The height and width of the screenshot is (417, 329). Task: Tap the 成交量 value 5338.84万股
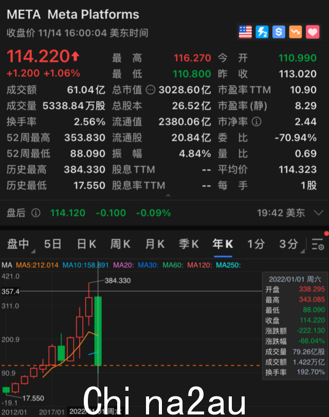pyautogui.click(x=74, y=106)
